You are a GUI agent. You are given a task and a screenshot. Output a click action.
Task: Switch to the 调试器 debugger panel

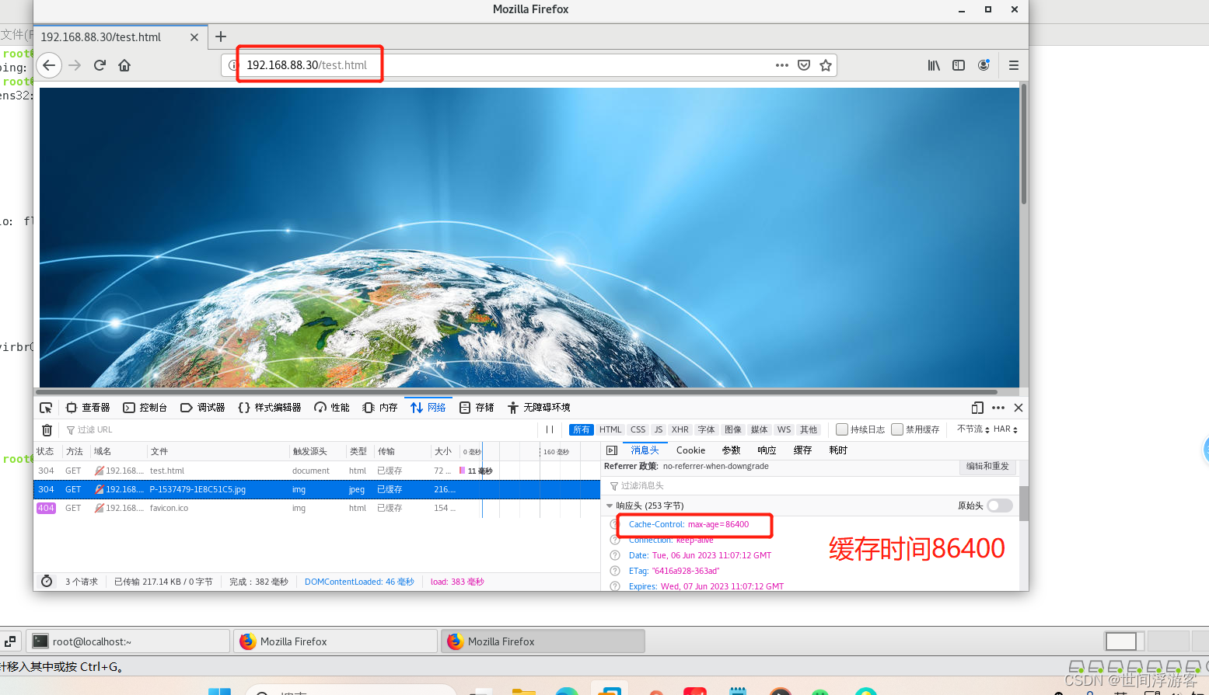click(x=203, y=408)
